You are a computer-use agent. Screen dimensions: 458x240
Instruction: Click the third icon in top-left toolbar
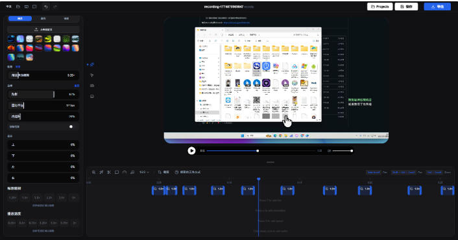(27, 6)
